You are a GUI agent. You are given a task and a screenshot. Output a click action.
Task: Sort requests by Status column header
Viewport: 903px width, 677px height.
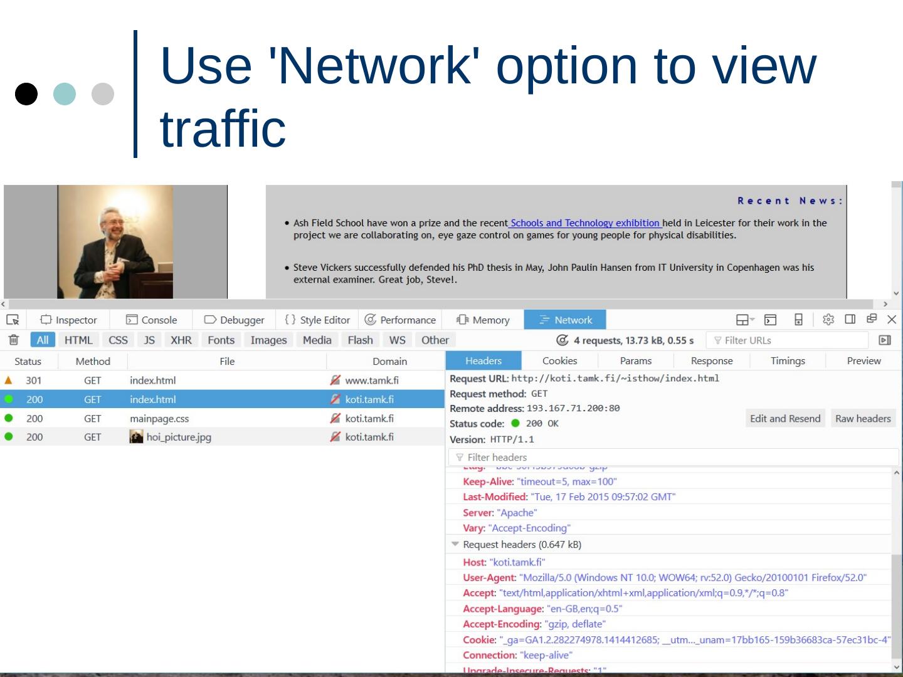(28, 361)
